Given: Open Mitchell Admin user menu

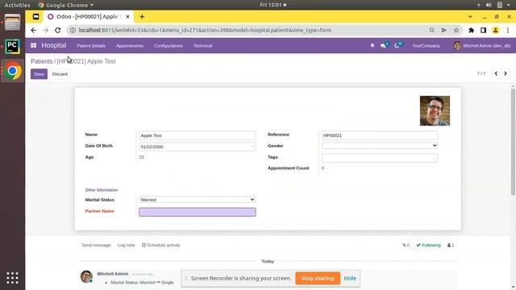Looking at the screenshot, I should [x=482, y=46].
